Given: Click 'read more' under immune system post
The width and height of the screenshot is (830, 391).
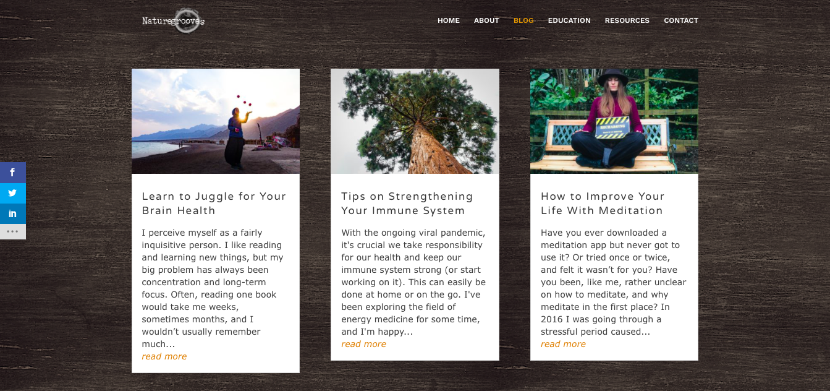Looking at the screenshot, I should coord(364,344).
